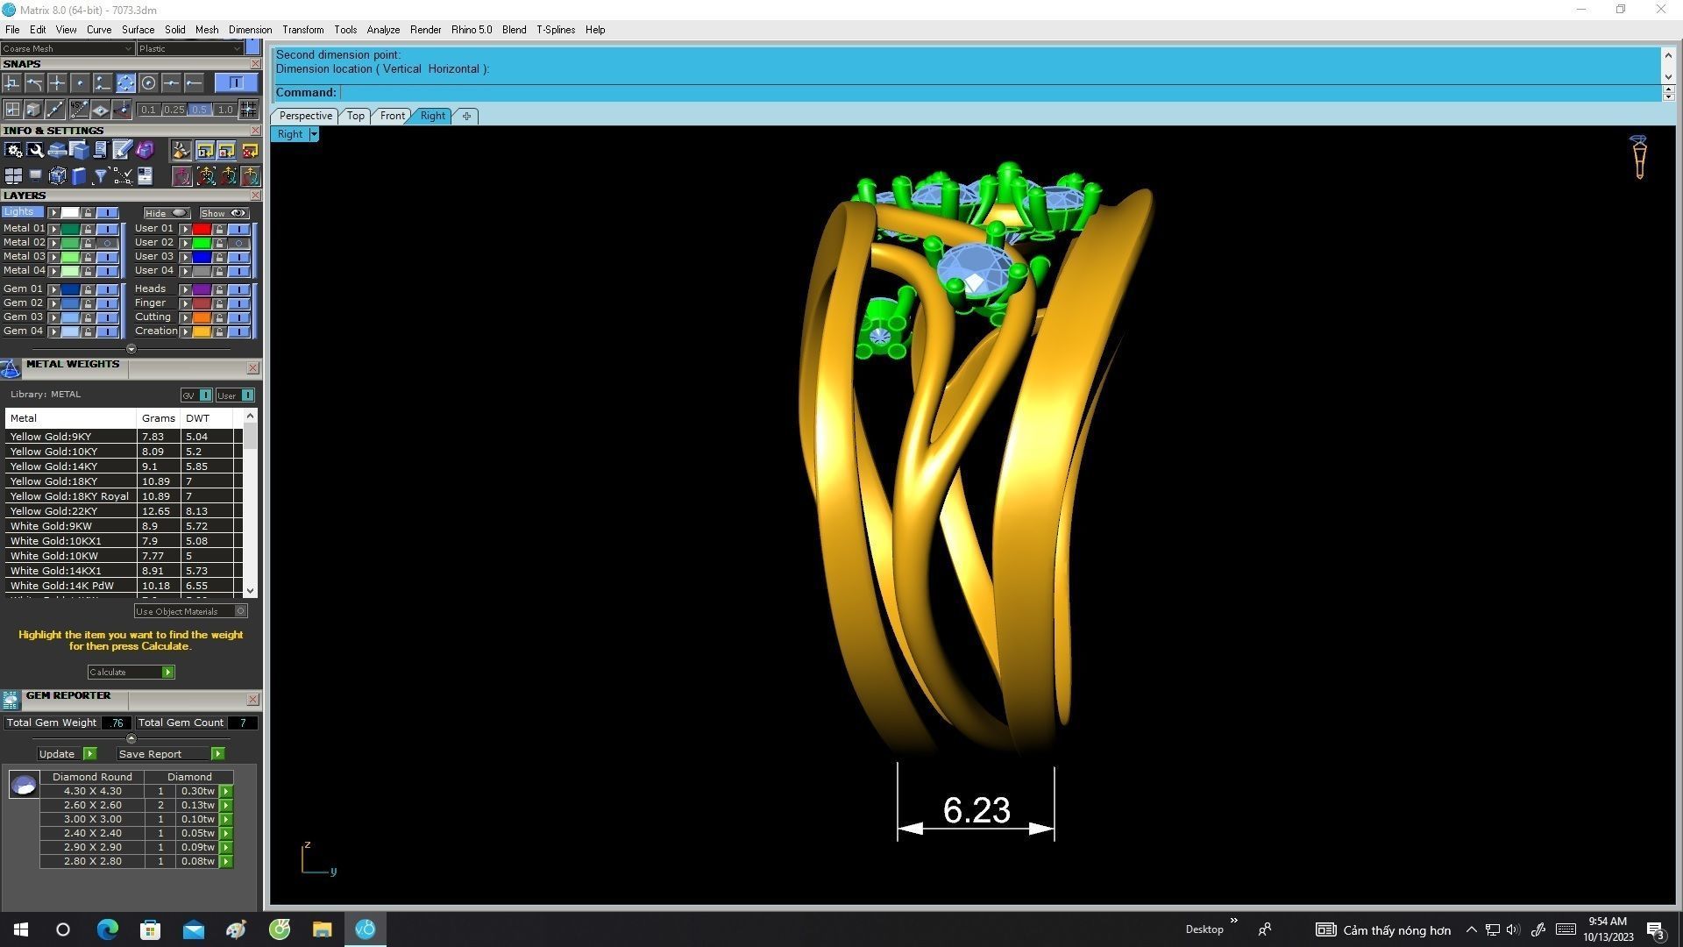Image resolution: width=1683 pixels, height=947 pixels.
Task: Toggle lock on the Gem 01 layer
Action: click(x=88, y=289)
